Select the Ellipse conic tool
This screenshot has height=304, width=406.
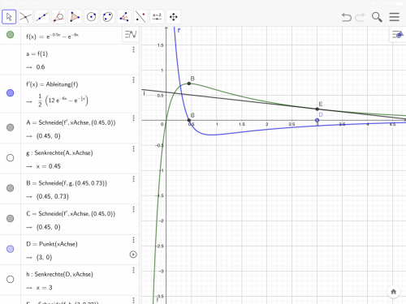(x=108, y=17)
